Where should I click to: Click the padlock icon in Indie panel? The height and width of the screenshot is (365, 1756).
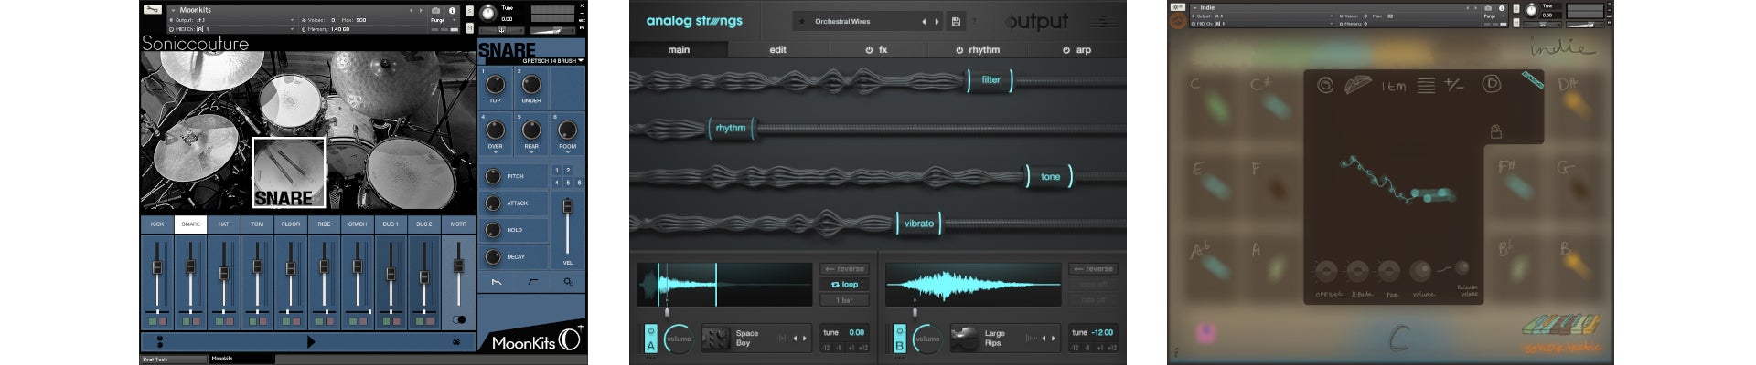1495,132
